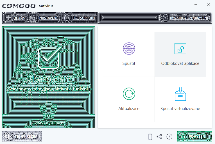215x144 pixels.
Task: Open Live Support headset icon
Action: tap(67, 18)
